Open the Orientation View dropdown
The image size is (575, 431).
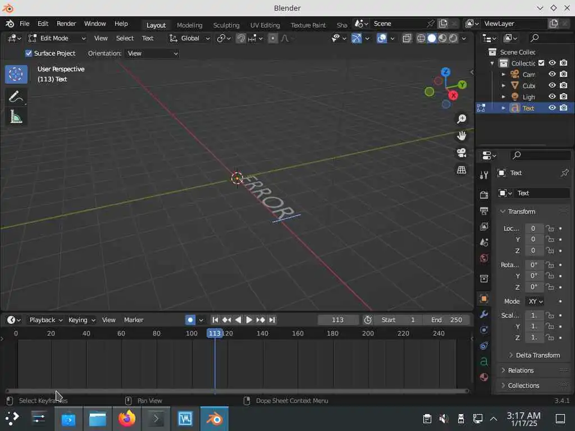tap(152, 53)
